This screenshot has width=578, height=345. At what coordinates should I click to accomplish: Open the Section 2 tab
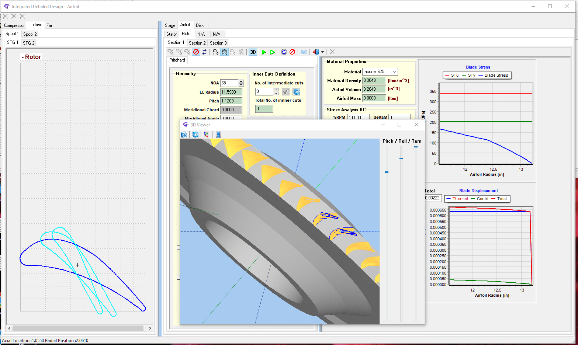tap(197, 43)
